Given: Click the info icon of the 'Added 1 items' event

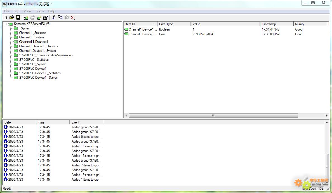Looking at the screenshot, I should 6,180.
